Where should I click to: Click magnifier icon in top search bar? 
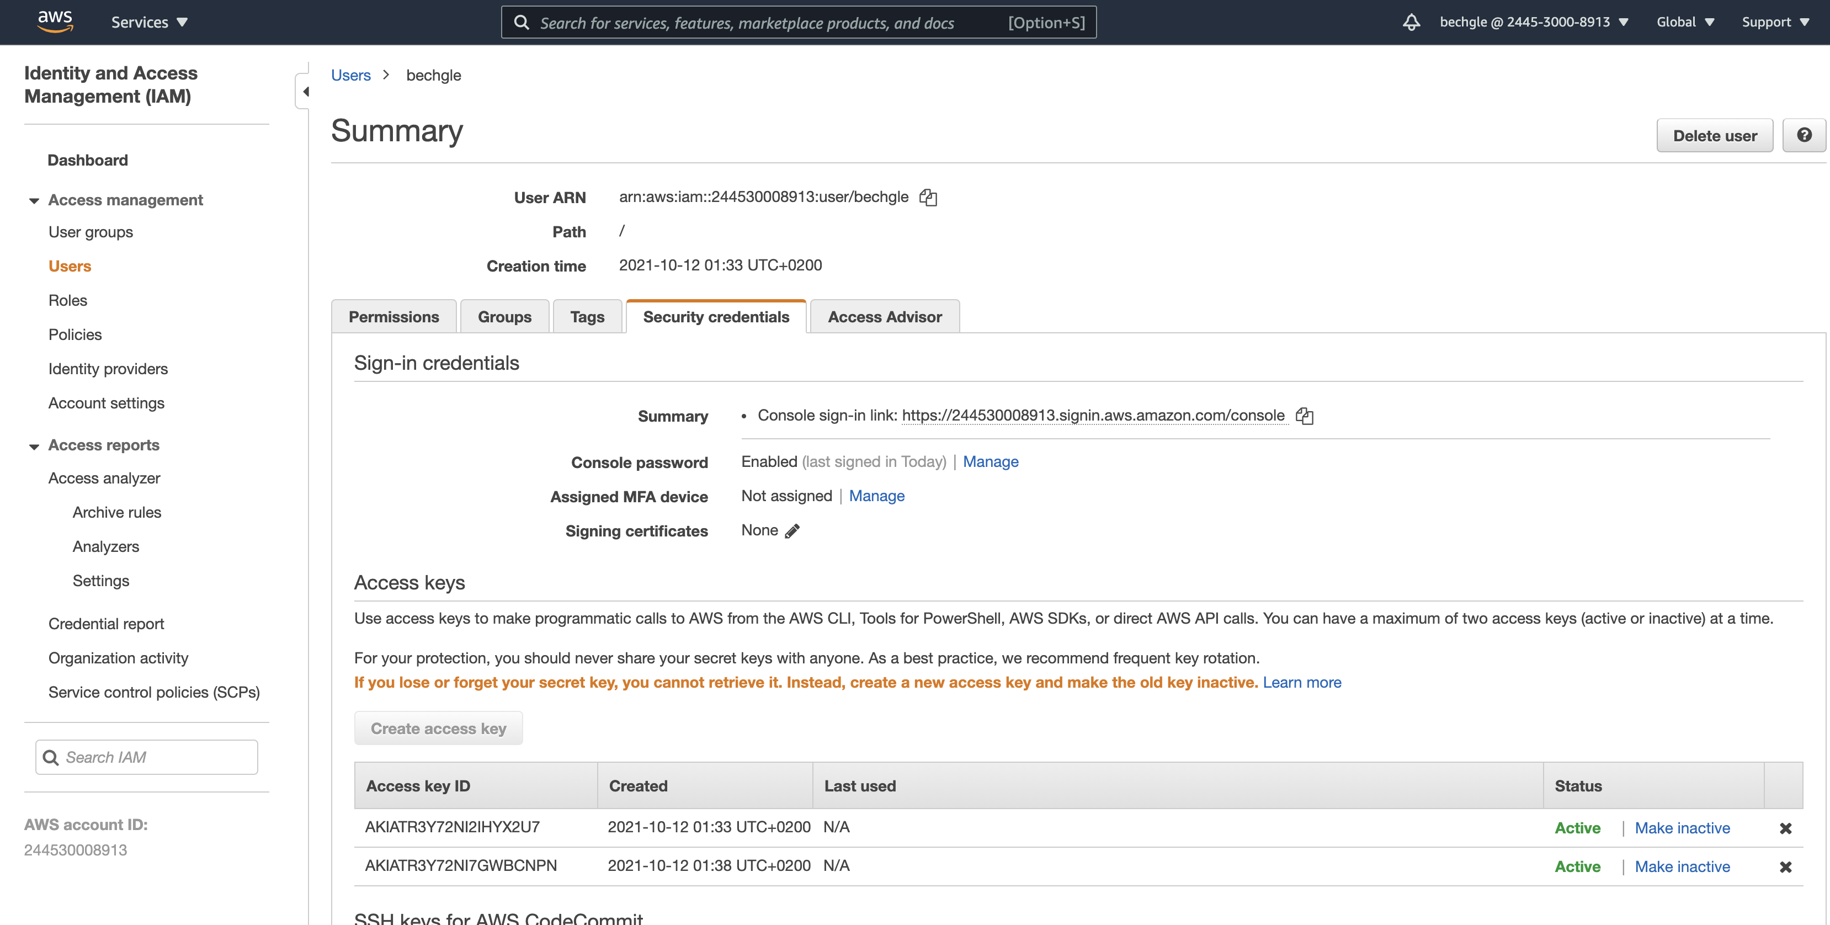point(522,23)
